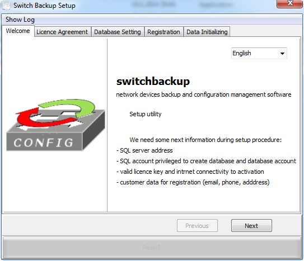This screenshot has width=304, height=261.
Task: Click the Next button
Action: point(251,226)
